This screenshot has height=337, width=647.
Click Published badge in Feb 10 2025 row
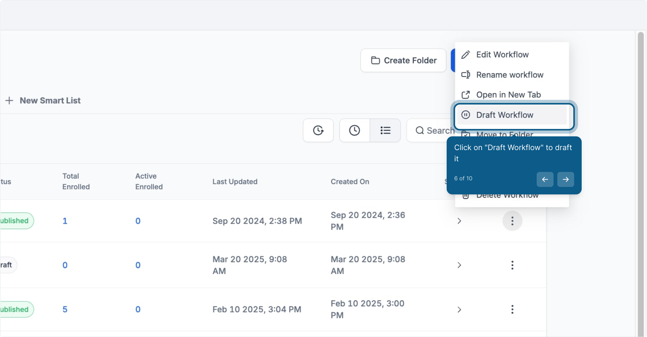pyautogui.click(x=17, y=310)
